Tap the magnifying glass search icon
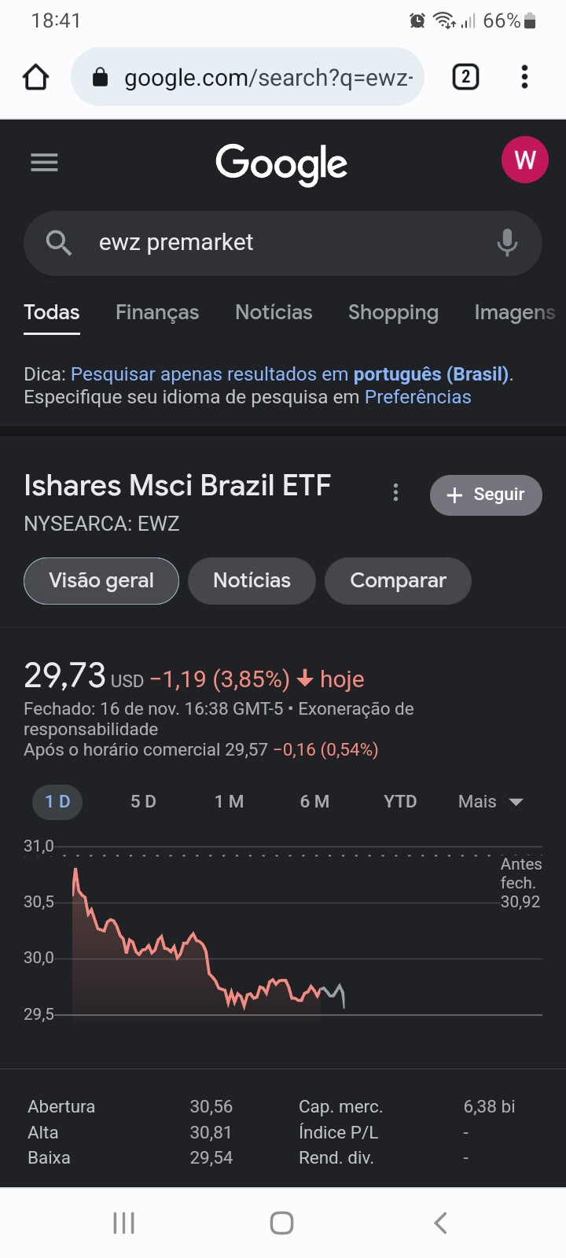The height and width of the screenshot is (1258, 566). (59, 243)
